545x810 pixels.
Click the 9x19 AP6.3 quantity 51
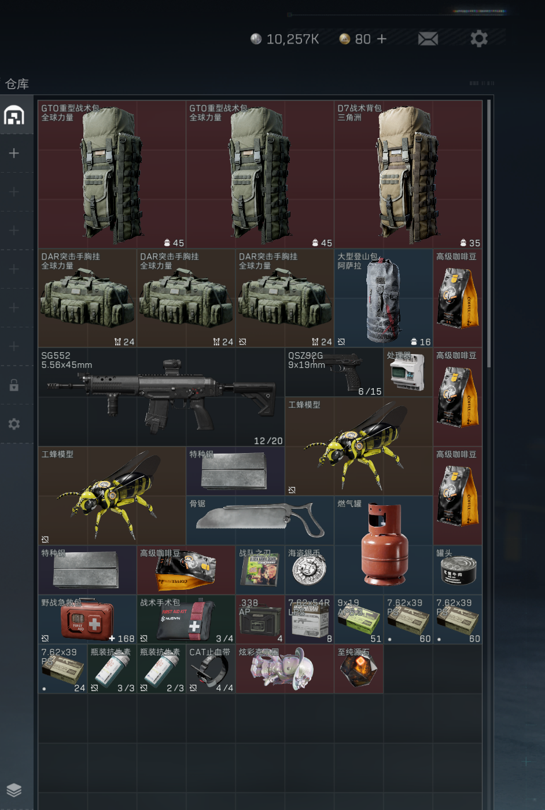pyautogui.click(x=376, y=638)
